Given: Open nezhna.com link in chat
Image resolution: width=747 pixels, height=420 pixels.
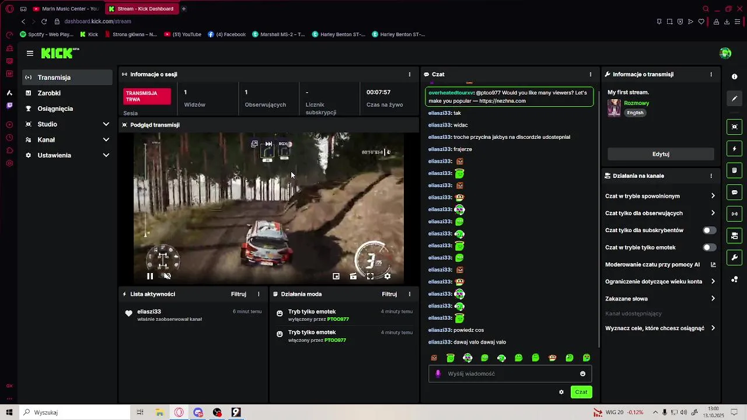Looking at the screenshot, I should 502,101.
